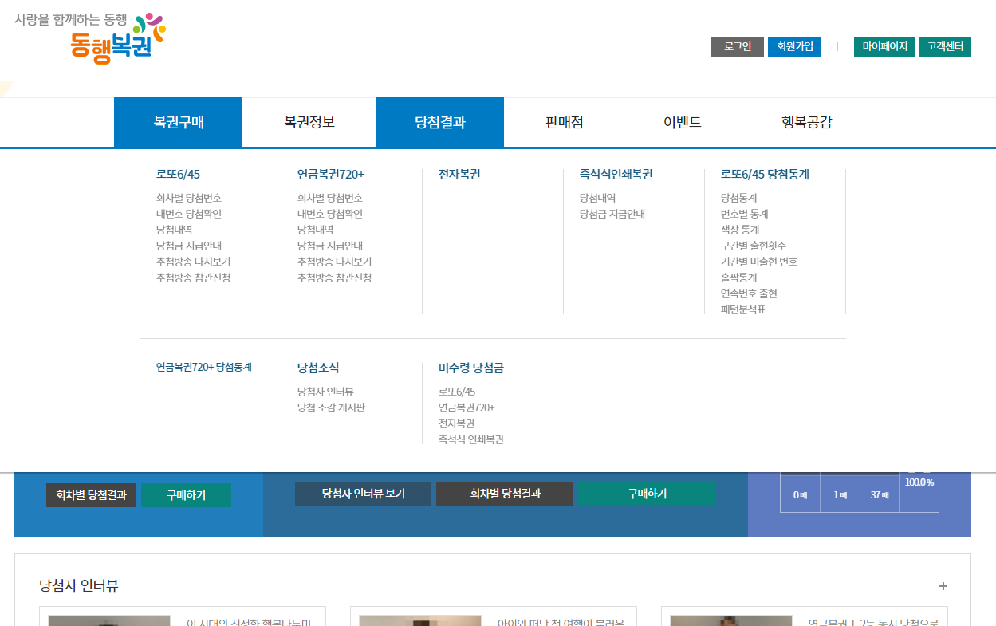Click the 로그인 button
996x626 pixels.
[737, 47]
